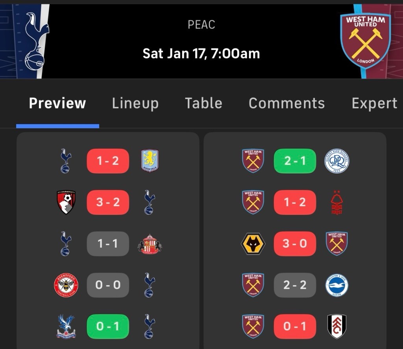Click the match date Sat Jan 17, 7:00am
The width and height of the screenshot is (403, 349).
pos(201,53)
